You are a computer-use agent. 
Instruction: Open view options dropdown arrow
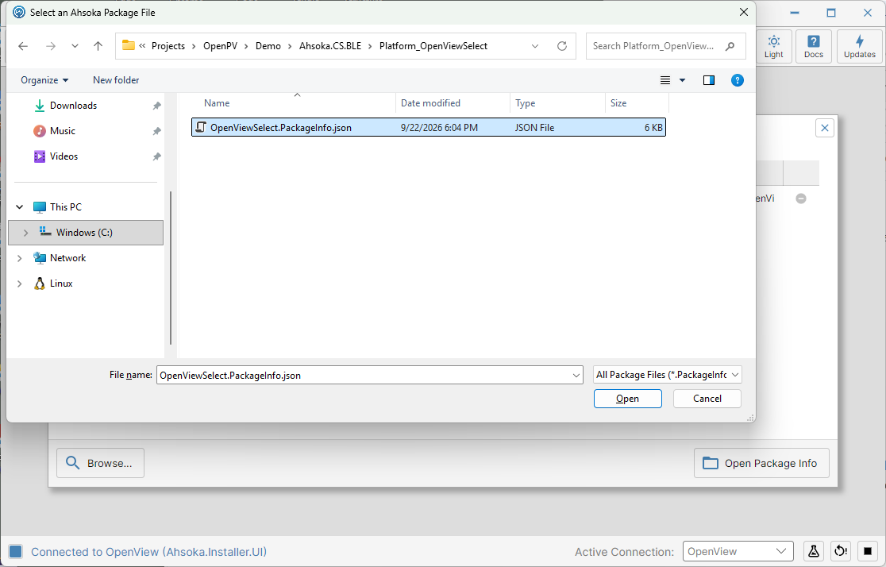click(682, 80)
